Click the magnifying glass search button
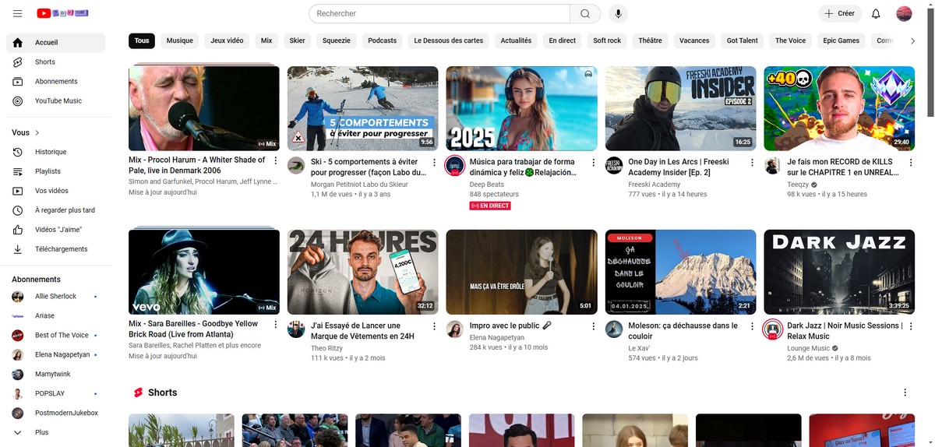The image size is (935, 447). pos(584,13)
